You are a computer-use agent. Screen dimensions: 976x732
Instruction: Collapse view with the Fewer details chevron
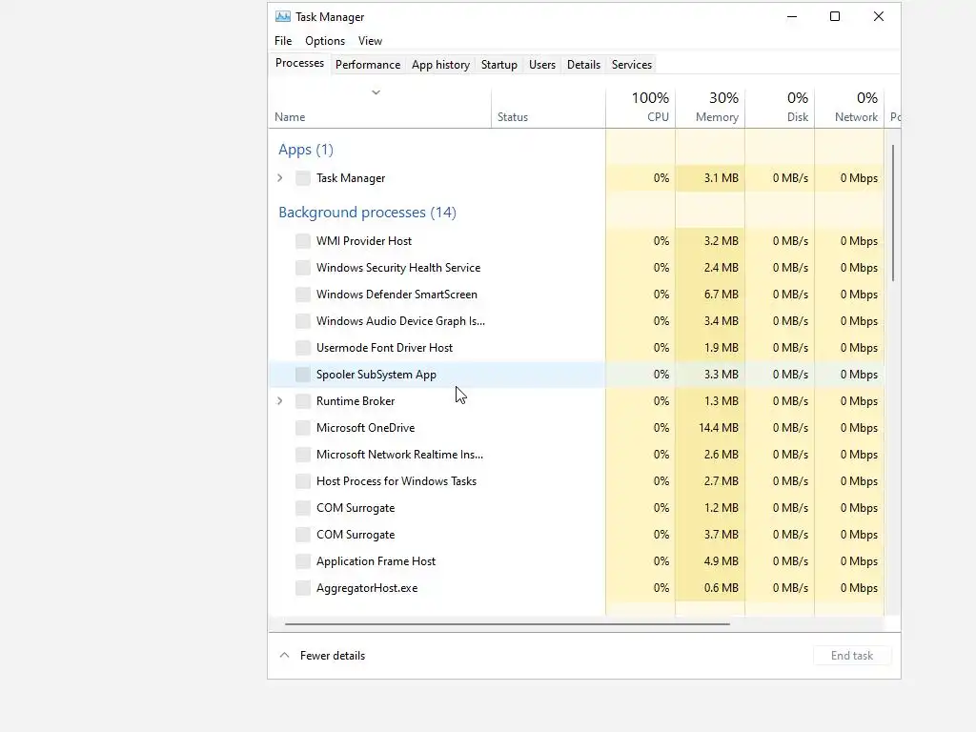[284, 655]
